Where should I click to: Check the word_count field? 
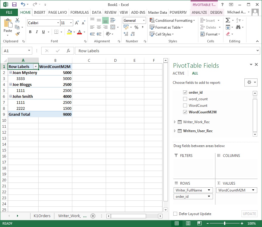click(185, 99)
